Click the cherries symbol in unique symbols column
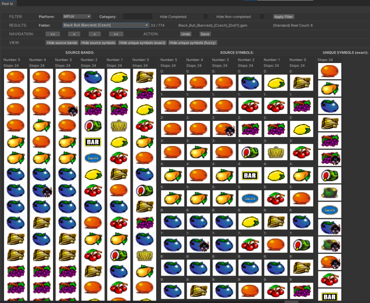The width and height of the screenshot is (370, 303). (x=329, y=279)
